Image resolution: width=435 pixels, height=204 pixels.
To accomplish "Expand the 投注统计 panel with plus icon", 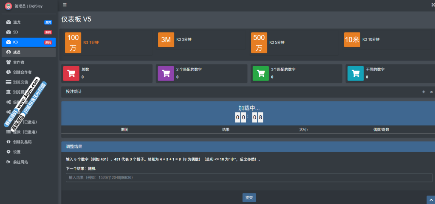I will [424, 92].
